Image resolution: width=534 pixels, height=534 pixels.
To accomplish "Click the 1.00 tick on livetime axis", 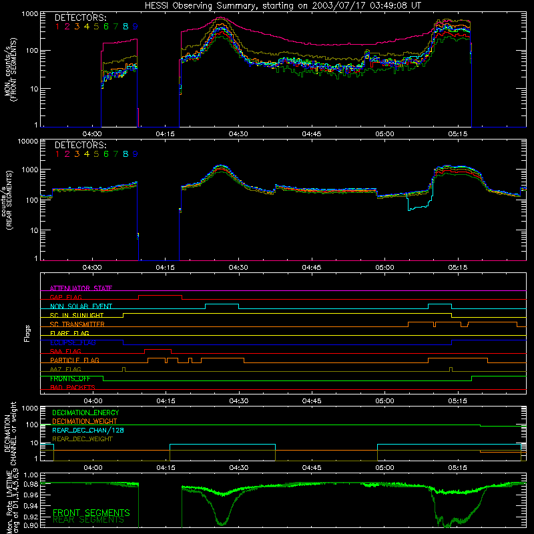I will pyautogui.click(x=31, y=475).
